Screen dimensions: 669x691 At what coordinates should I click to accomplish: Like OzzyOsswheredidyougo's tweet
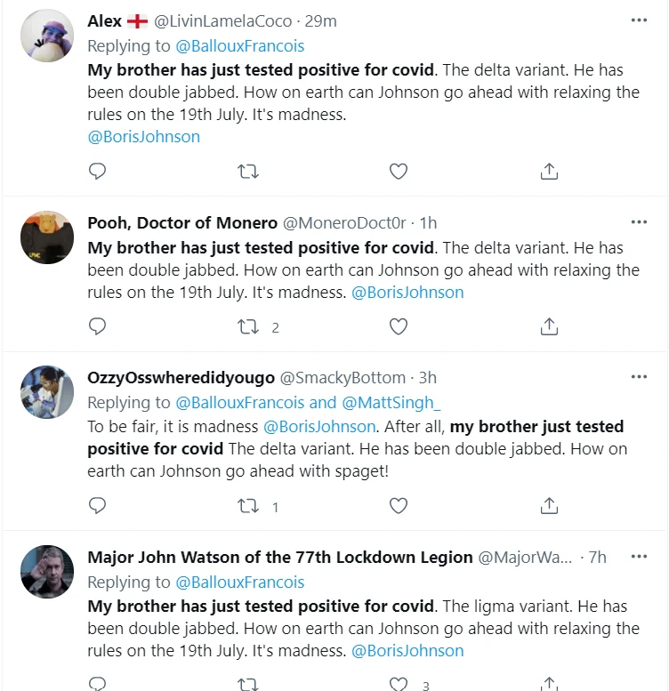tap(399, 506)
